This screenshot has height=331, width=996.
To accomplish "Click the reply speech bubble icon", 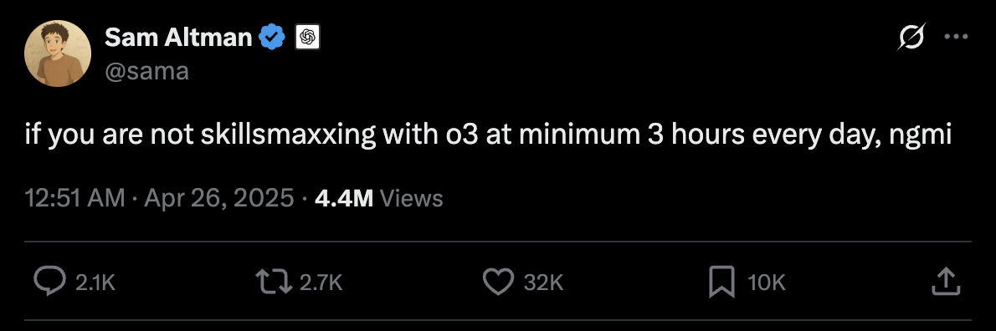I will 50,283.
